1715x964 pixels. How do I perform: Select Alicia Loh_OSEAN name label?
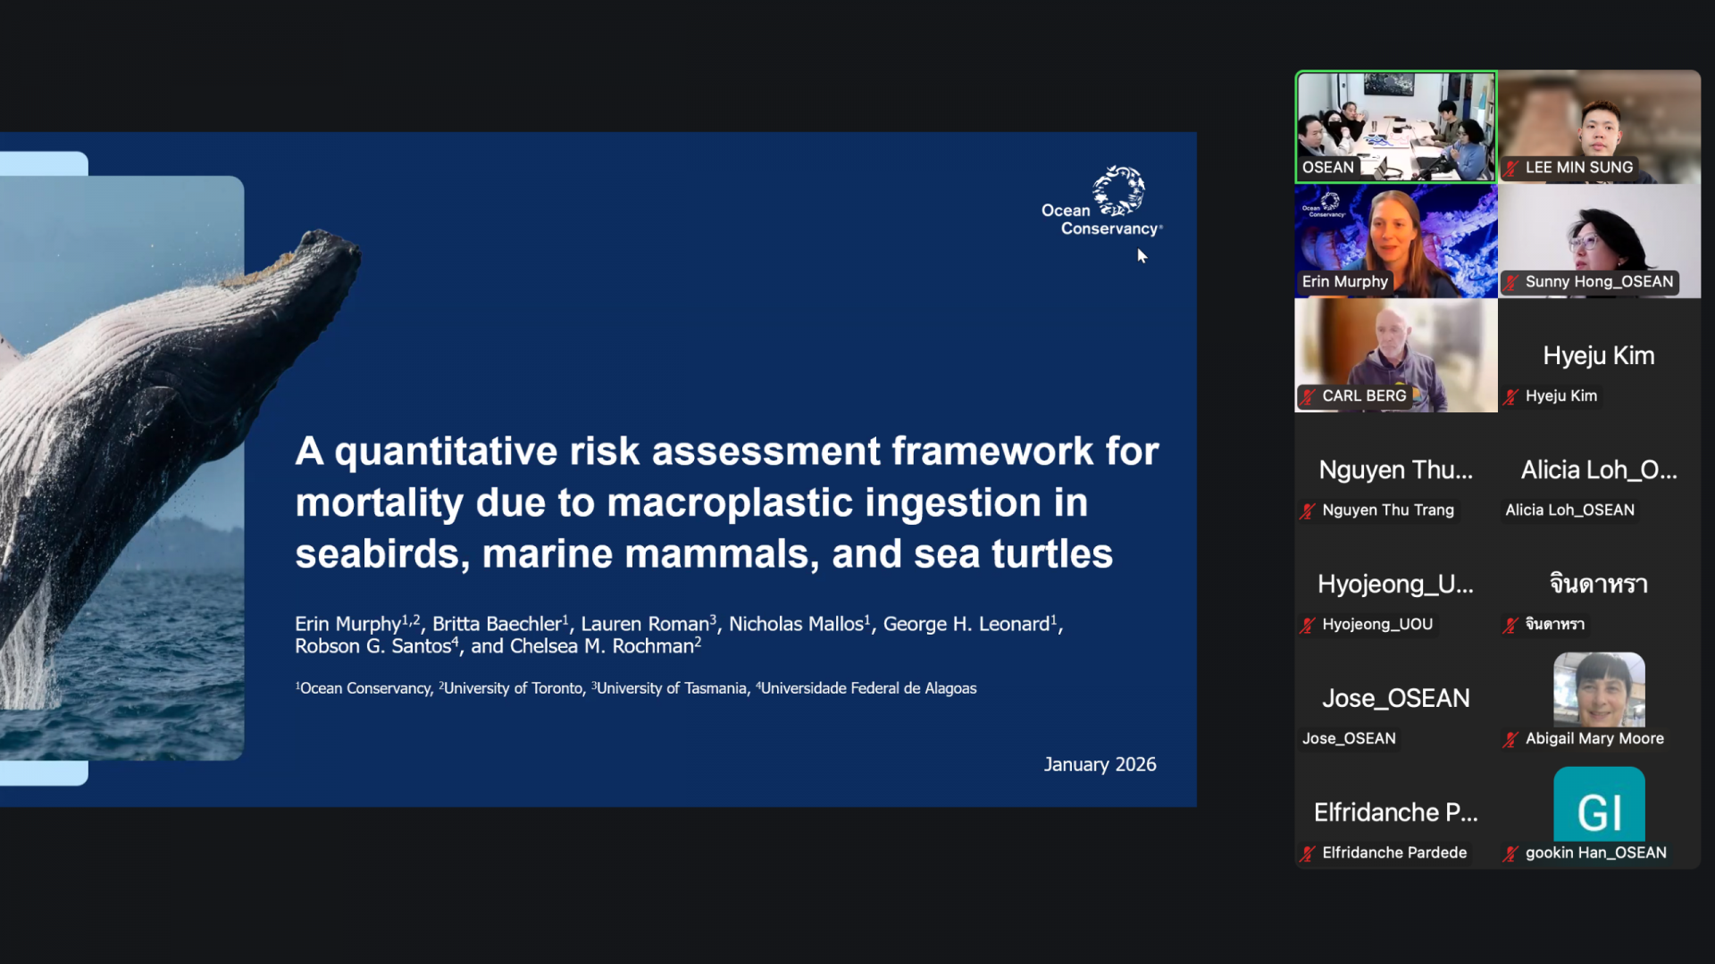tap(1569, 510)
